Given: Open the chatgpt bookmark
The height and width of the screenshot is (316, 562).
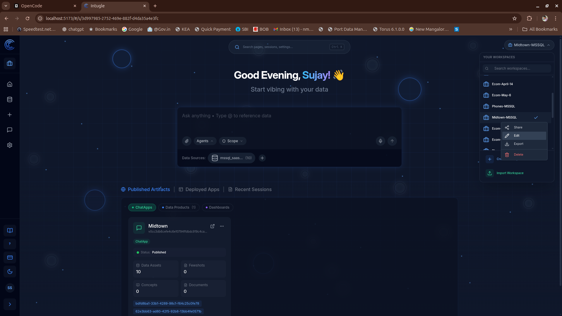Looking at the screenshot, I should click(73, 29).
